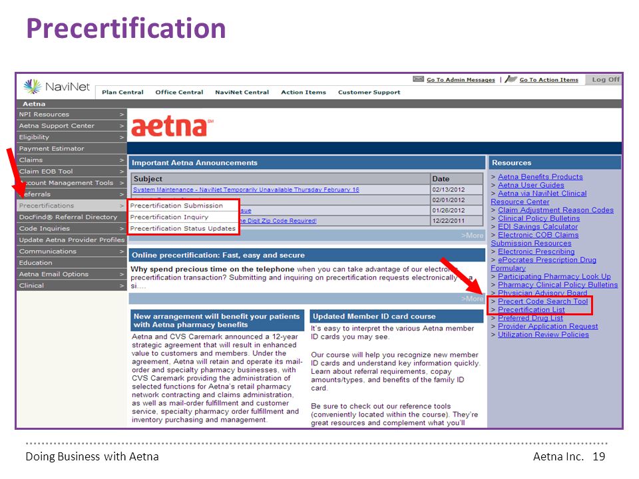Expand Claim EOB Tool sidebar item
The width and height of the screenshot is (639, 479).
[x=71, y=172]
